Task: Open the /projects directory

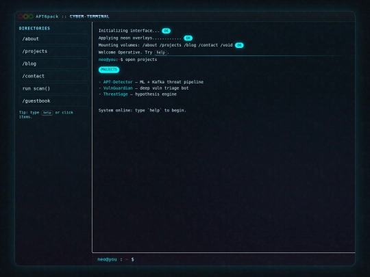Action: coord(53,51)
